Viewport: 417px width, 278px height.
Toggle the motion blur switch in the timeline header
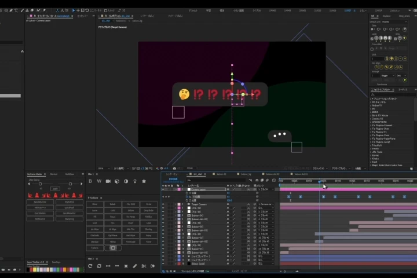(267, 180)
